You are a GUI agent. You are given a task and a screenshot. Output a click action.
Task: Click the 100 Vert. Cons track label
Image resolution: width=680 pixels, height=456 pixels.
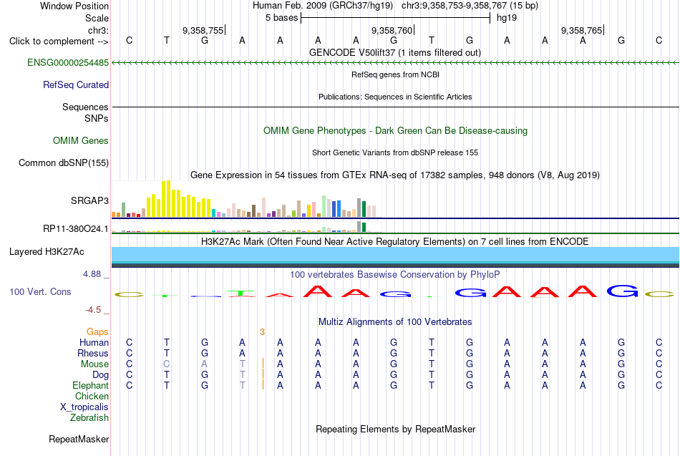[x=40, y=291]
